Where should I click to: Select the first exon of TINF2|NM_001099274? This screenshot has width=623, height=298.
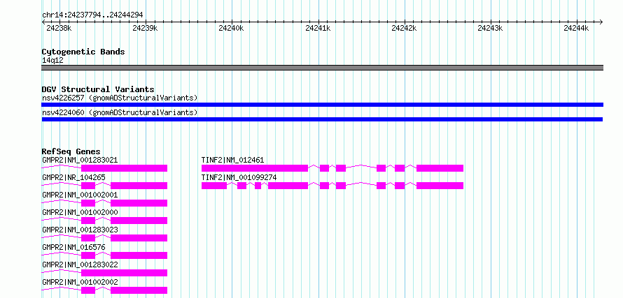click(x=214, y=186)
